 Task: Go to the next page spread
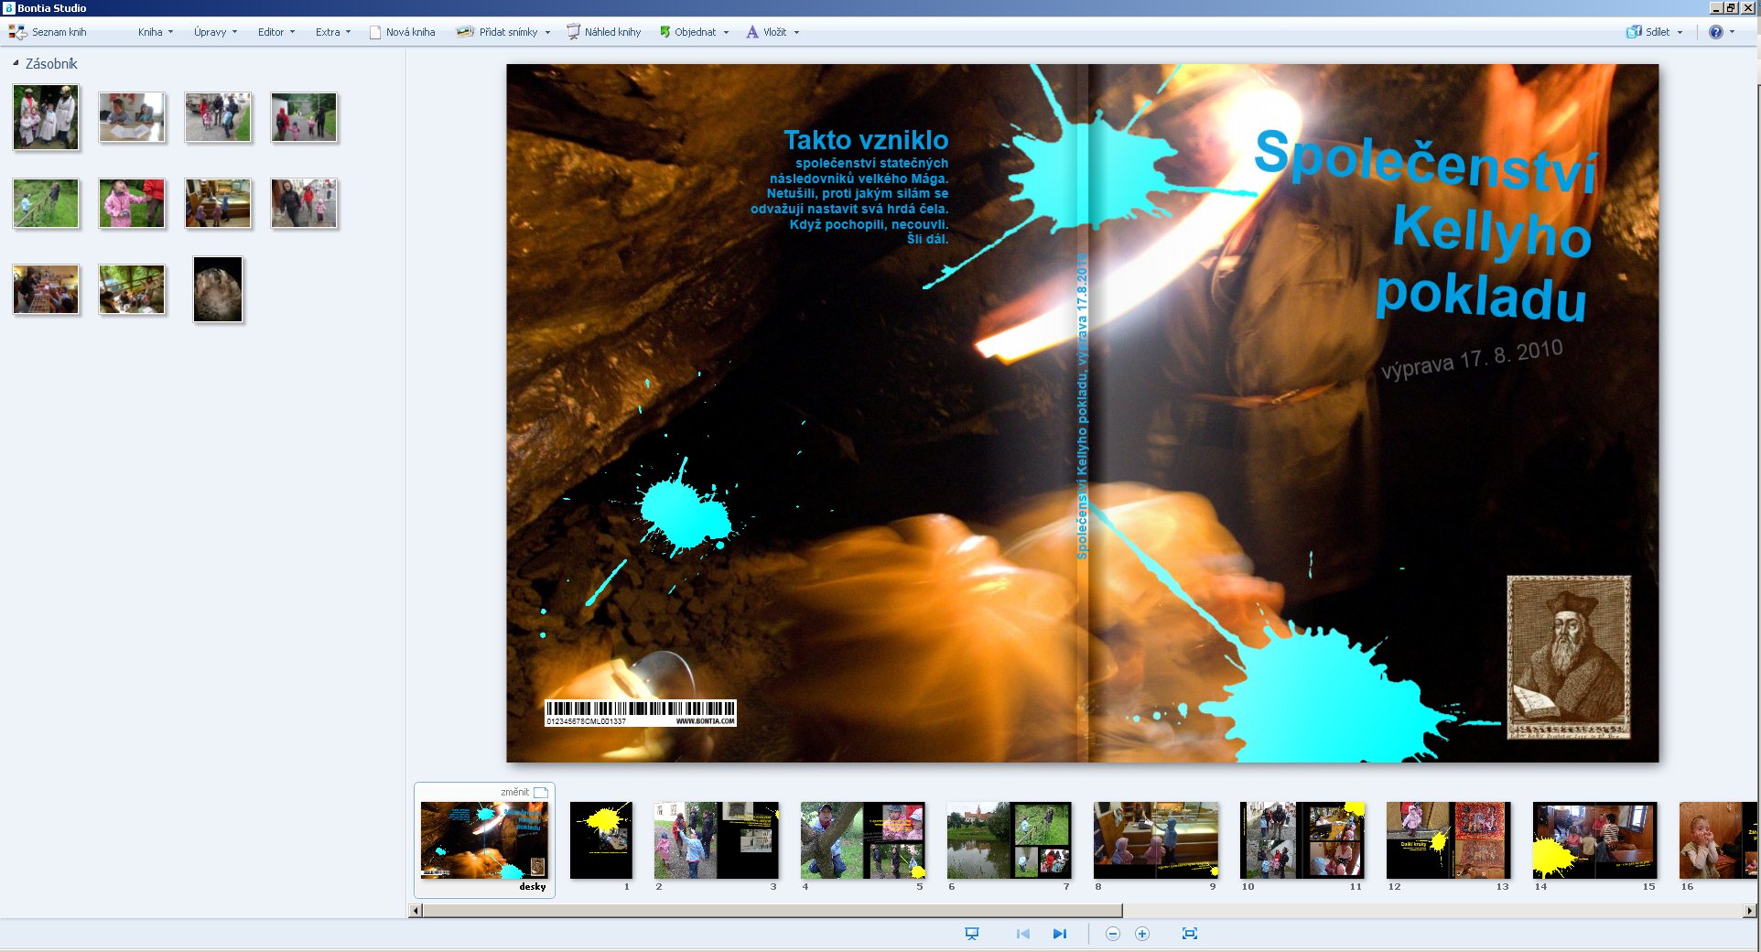click(x=1059, y=934)
